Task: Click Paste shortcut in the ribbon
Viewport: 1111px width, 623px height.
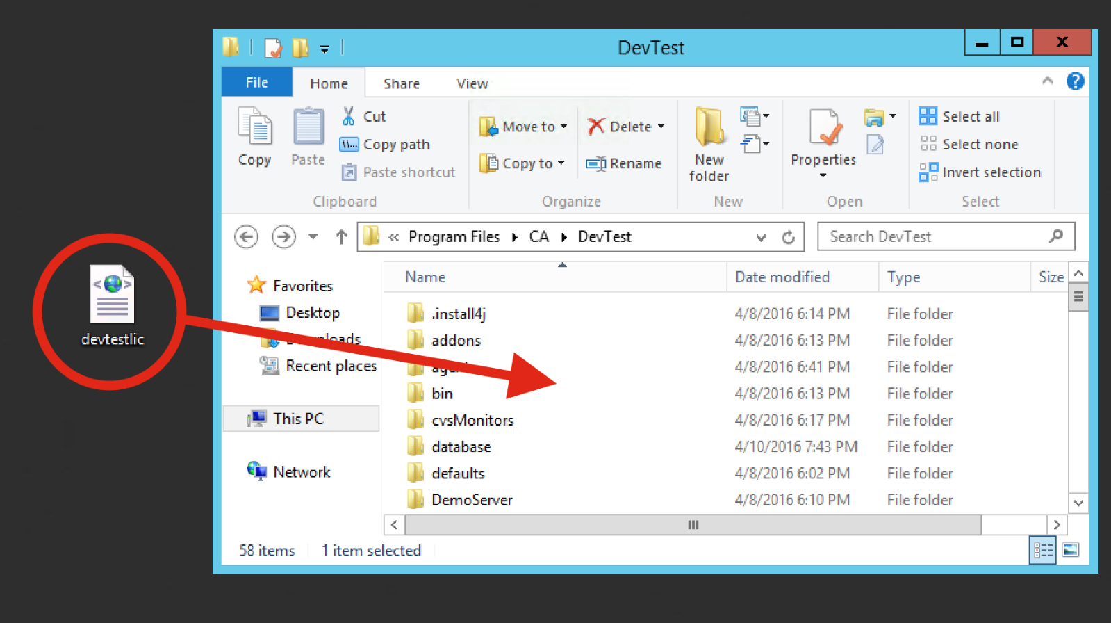Action: point(398,172)
